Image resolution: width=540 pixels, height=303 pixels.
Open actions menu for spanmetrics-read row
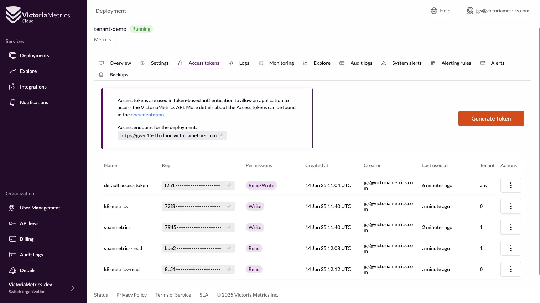pos(510,248)
